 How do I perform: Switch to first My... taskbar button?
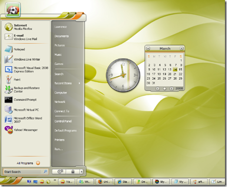click(161, 182)
